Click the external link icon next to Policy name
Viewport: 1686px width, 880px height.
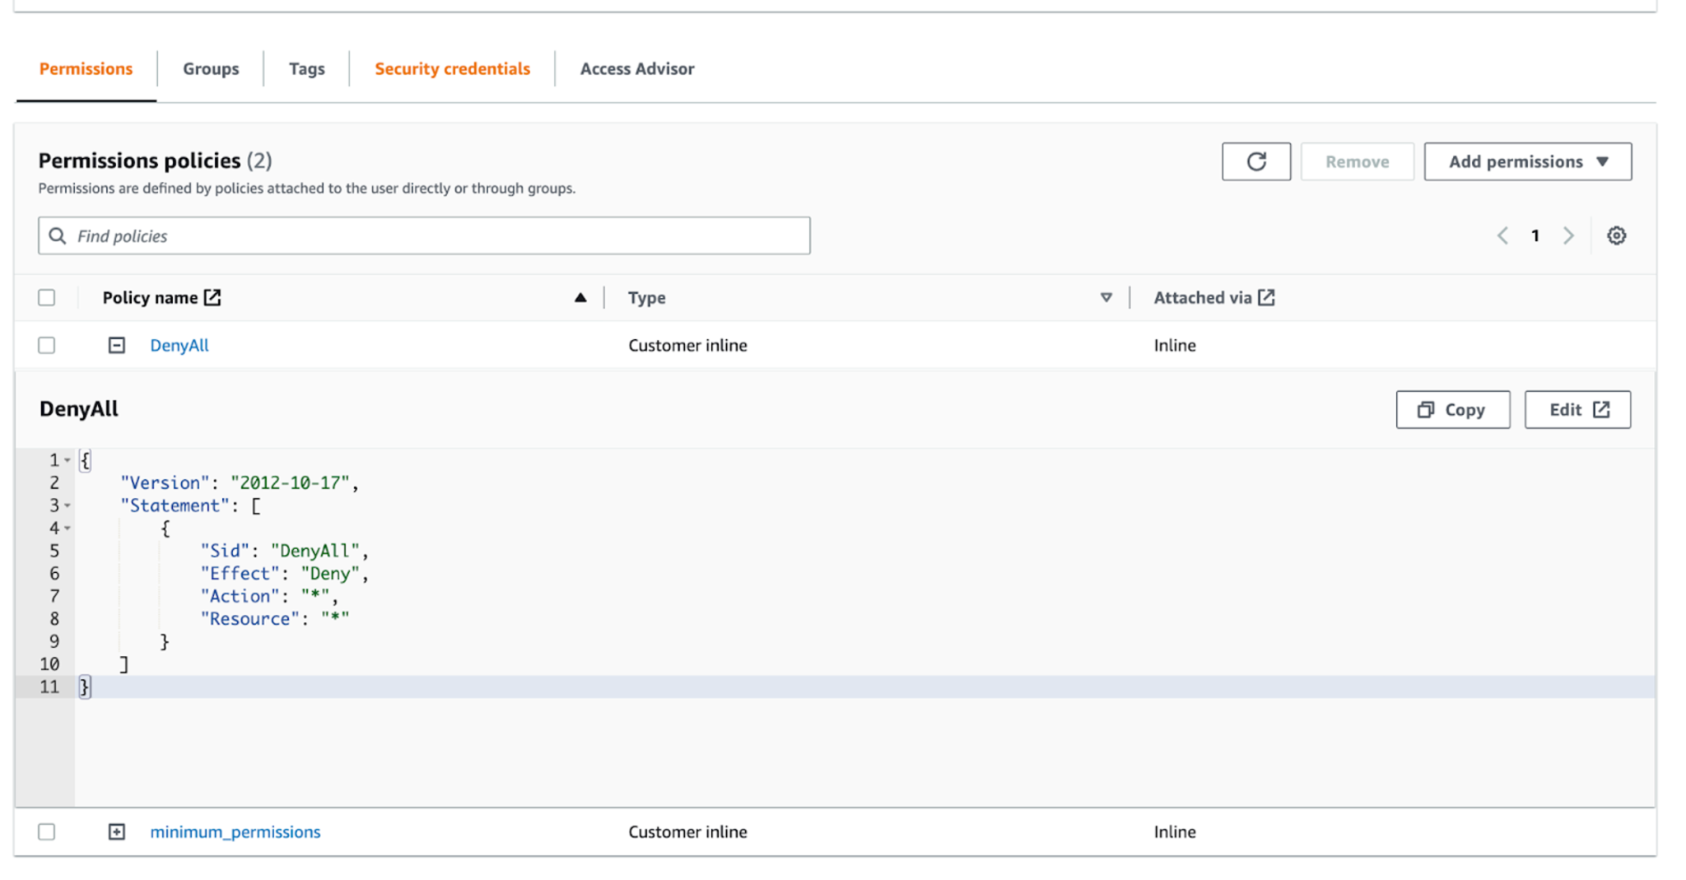click(x=214, y=297)
